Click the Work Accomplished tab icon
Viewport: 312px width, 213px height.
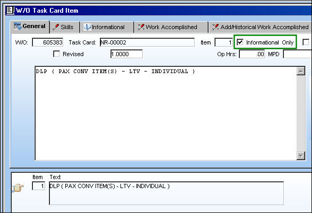pos(141,27)
